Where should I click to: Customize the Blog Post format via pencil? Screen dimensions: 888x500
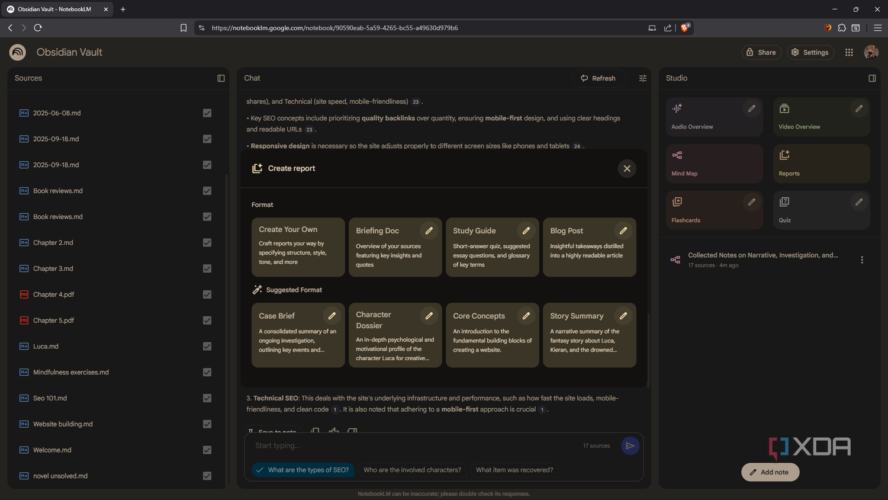623,230
